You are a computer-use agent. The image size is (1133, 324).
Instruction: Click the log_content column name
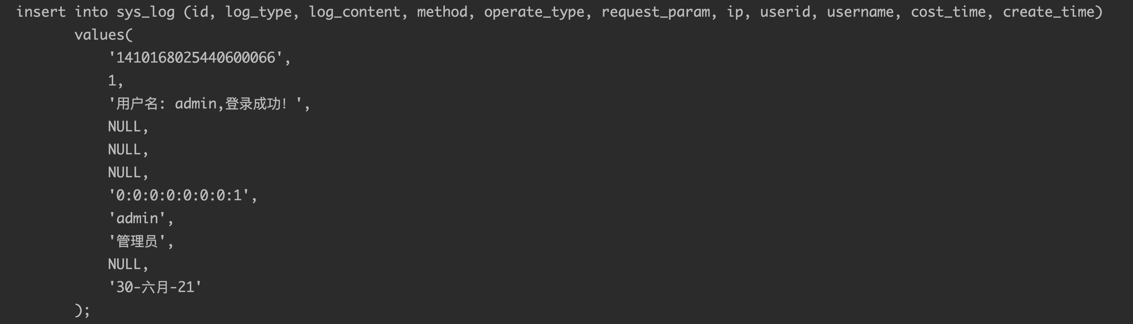click(355, 12)
